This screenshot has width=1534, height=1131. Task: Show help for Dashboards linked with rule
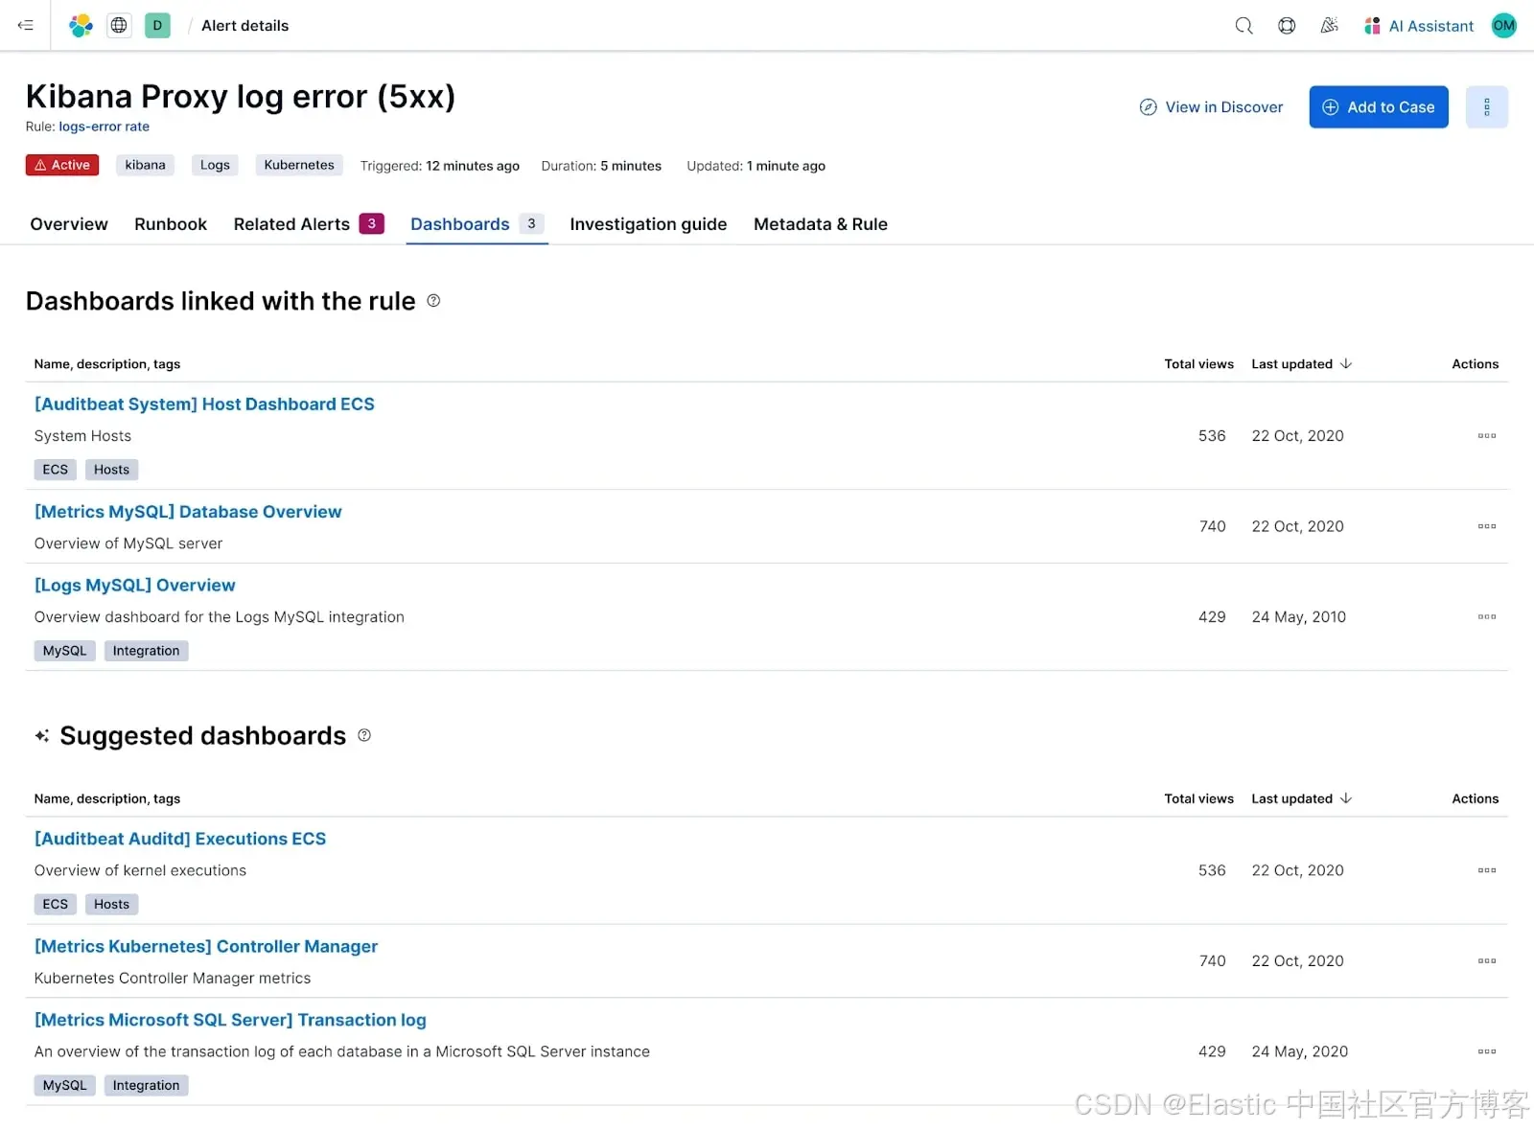(x=433, y=301)
